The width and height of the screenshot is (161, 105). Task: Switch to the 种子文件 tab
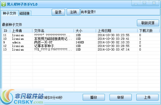(10, 13)
